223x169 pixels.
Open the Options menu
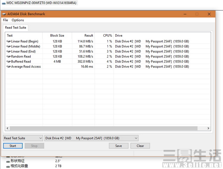18,20
